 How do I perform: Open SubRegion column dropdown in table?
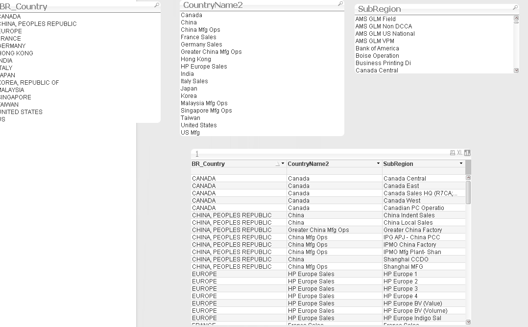pos(461,163)
